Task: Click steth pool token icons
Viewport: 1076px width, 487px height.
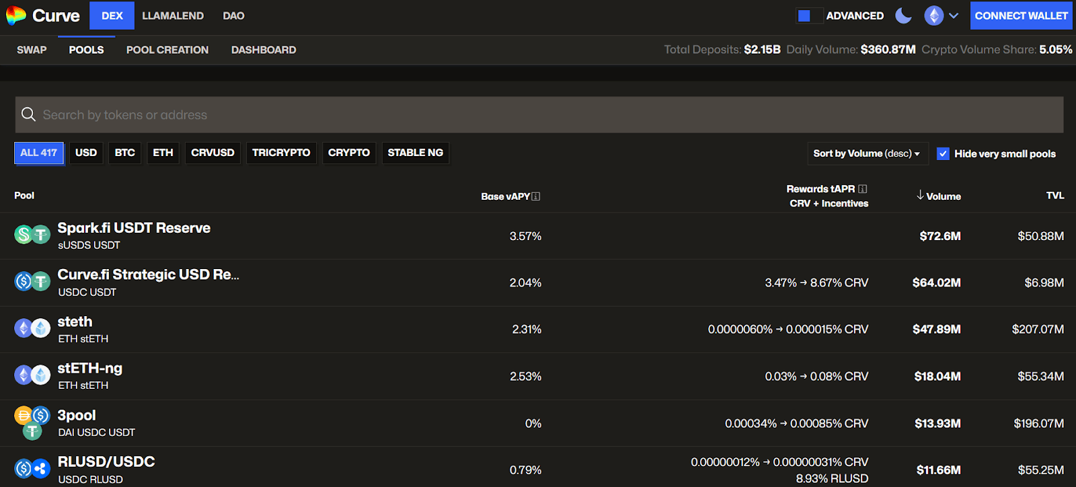Action: point(32,328)
